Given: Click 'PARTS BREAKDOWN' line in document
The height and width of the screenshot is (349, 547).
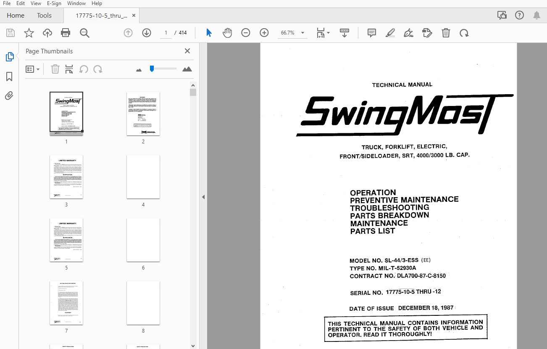Looking at the screenshot, I should [389, 215].
